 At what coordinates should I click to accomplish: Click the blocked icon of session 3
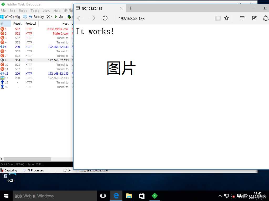[x=2, y=38]
